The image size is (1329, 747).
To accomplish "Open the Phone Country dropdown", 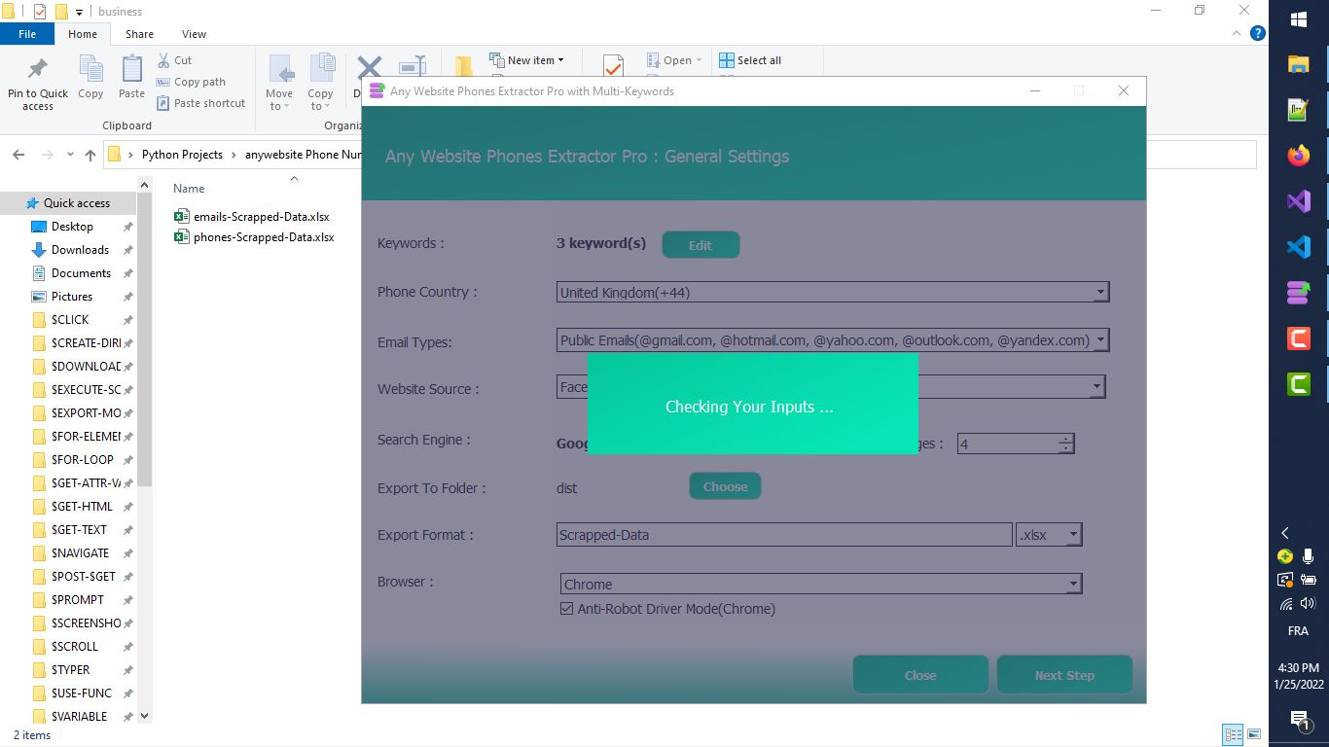I will point(833,292).
